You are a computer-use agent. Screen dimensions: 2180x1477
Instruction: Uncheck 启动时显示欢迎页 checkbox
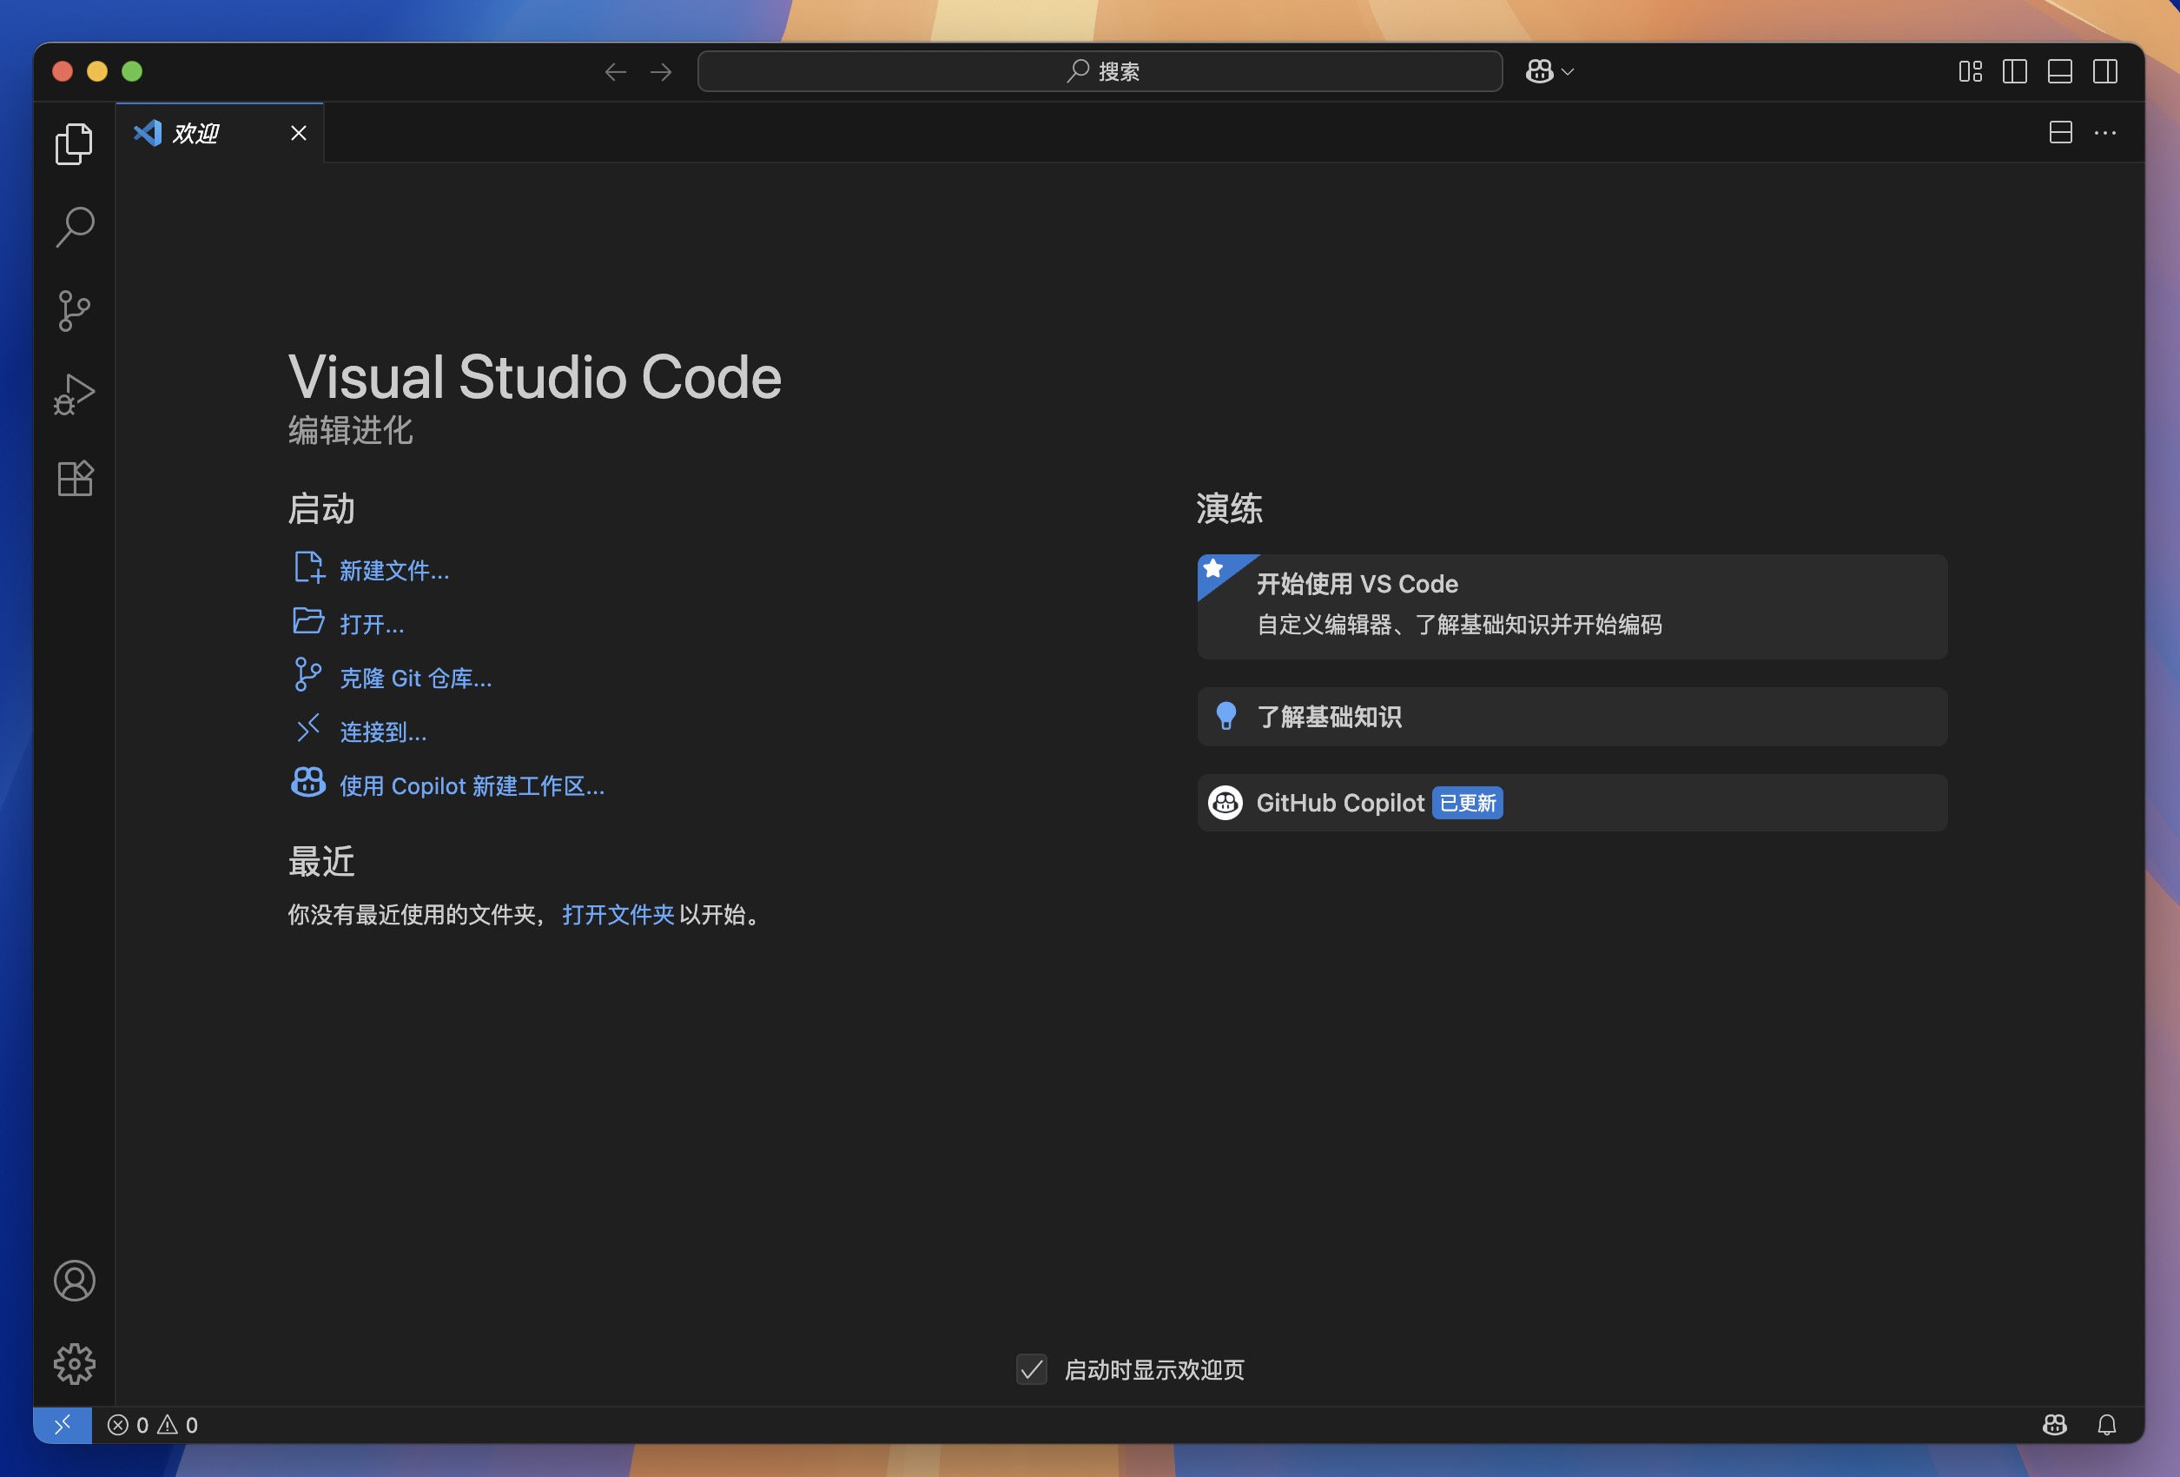[x=1032, y=1369]
